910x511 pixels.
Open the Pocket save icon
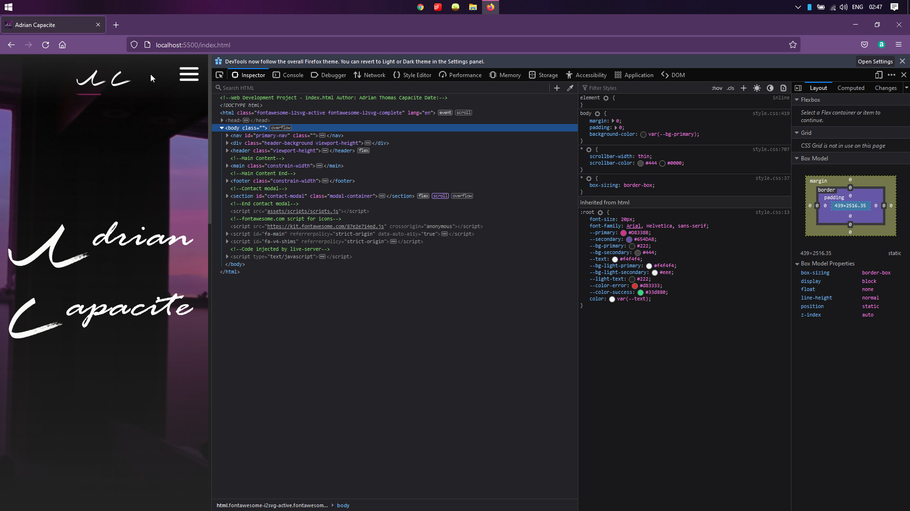point(864,45)
